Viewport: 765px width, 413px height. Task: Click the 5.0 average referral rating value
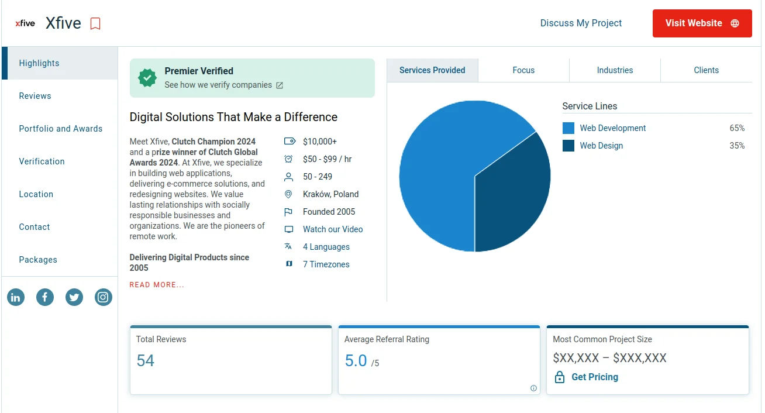coord(356,360)
